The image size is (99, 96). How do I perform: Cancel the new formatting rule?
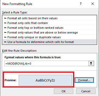(x=86, y=91)
